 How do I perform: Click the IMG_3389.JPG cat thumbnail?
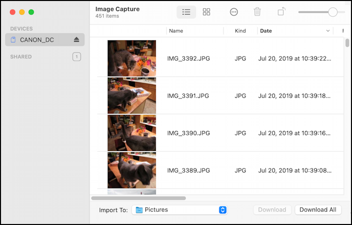131,170
